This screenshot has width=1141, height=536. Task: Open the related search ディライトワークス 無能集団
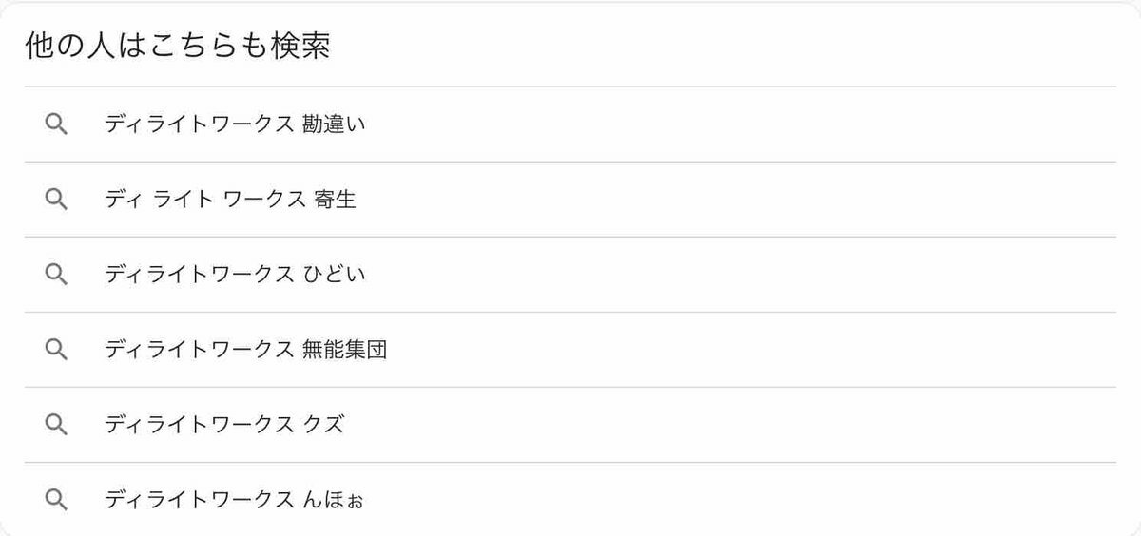pos(570,350)
